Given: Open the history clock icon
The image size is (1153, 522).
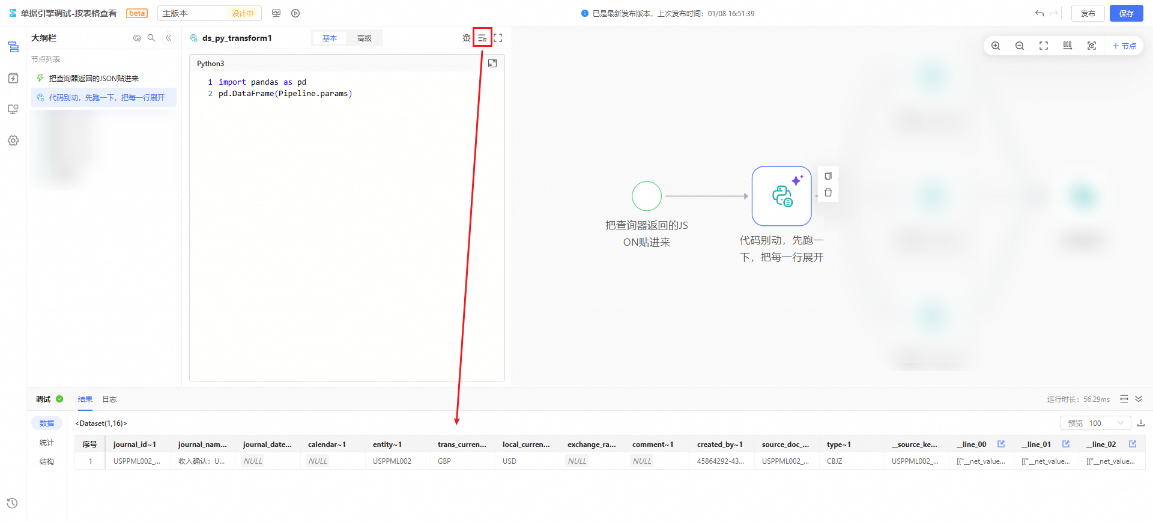Looking at the screenshot, I should [13, 503].
